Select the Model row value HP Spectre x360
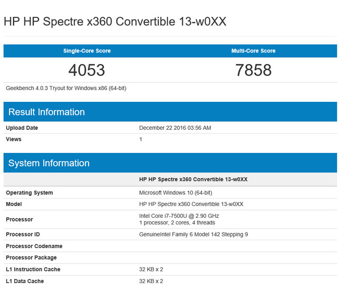This screenshot has width=341, height=285. (191, 204)
